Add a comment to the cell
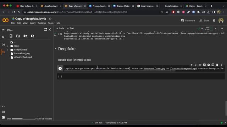 tap(204, 65)
